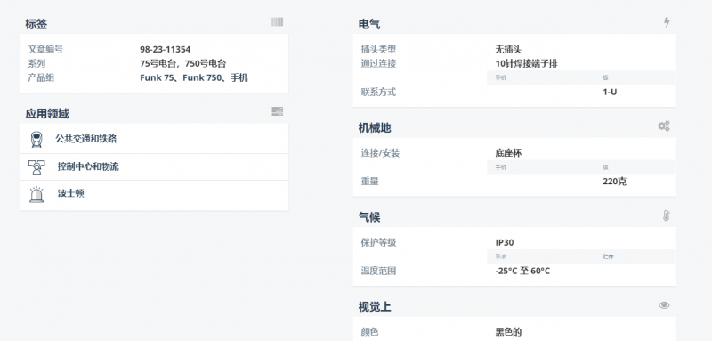This screenshot has width=712, height=341.
Task: Select series value 75号电台，750号电台
Action: (183, 63)
